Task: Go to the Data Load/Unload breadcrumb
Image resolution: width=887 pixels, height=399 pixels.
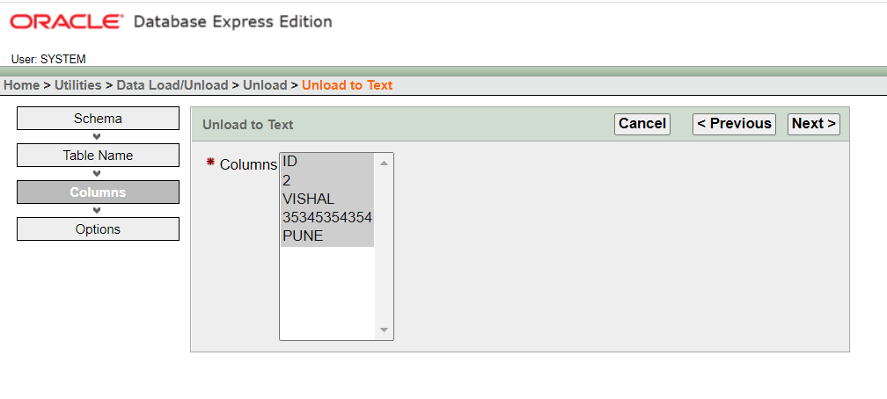Action: point(172,85)
